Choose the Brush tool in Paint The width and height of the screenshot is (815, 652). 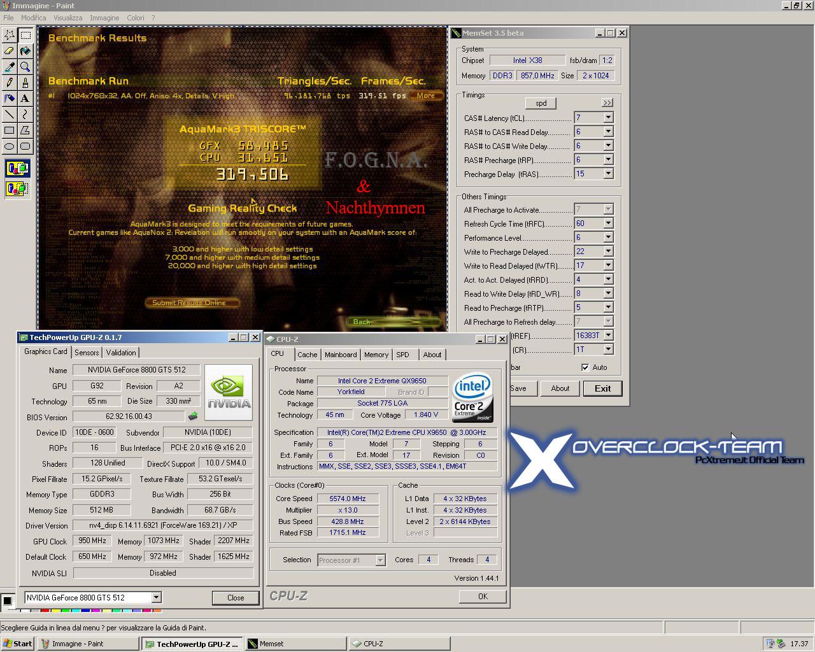25,83
